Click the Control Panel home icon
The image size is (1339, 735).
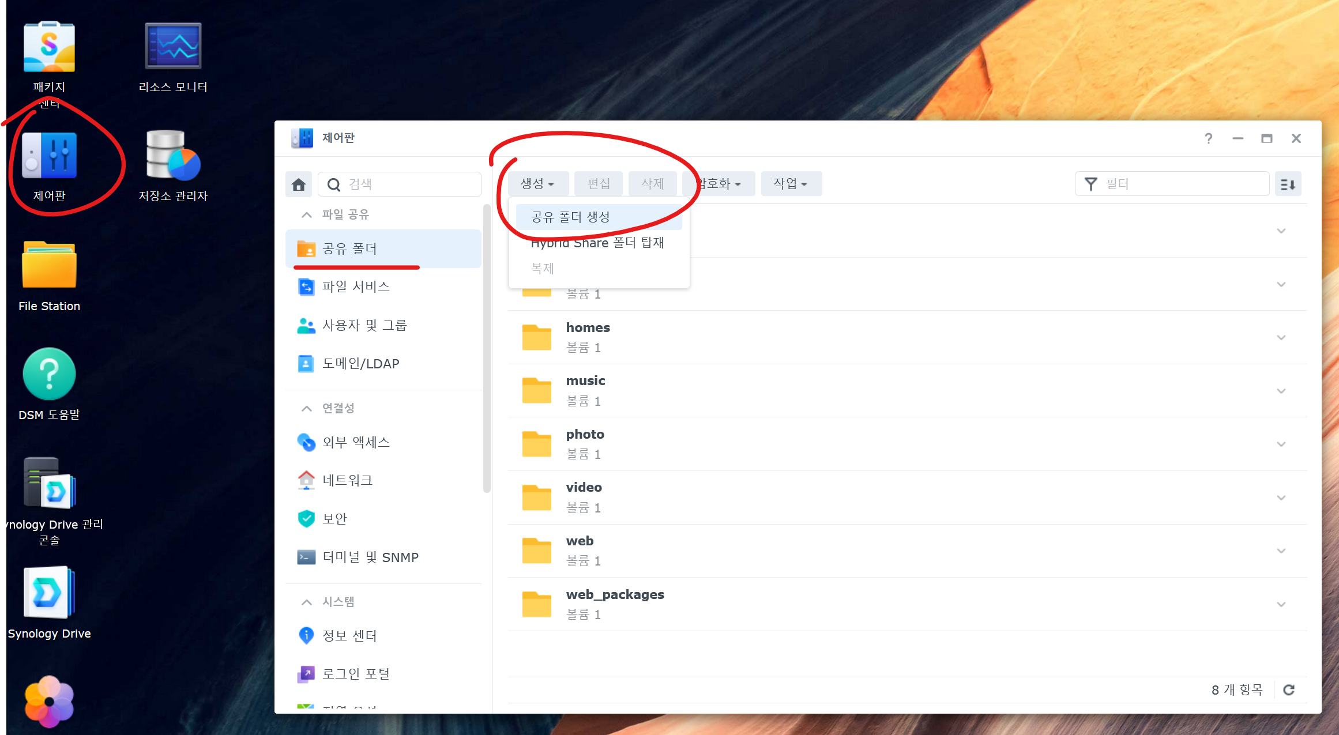pyautogui.click(x=299, y=184)
